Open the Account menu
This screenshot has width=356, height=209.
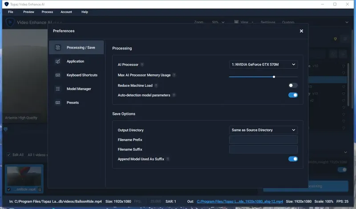tap(66, 12)
